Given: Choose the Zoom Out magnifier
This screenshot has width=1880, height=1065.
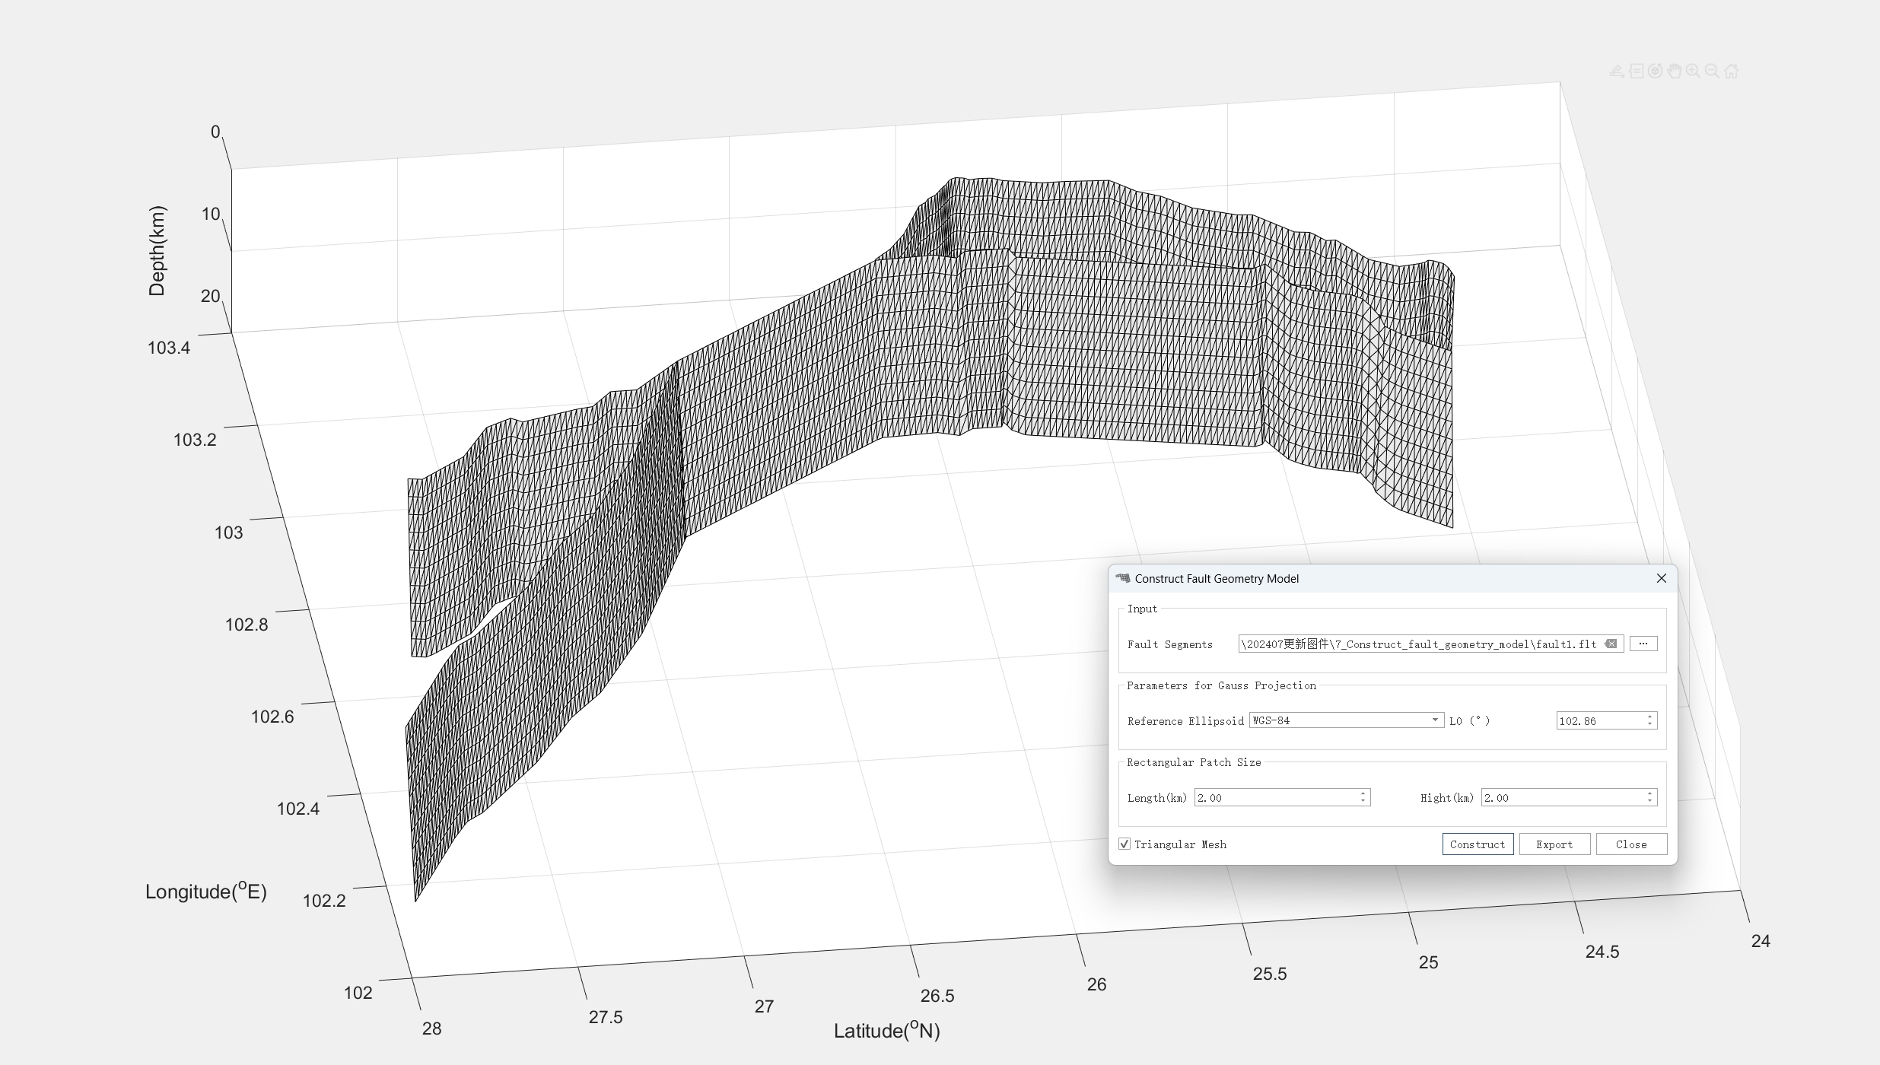Looking at the screenshot, I should pos(1713,71).
